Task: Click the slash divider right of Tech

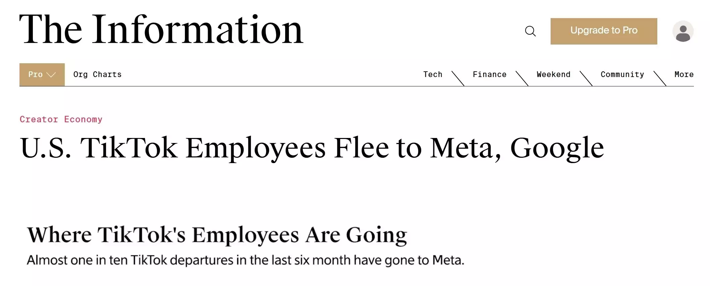Action: pos(458,78)
